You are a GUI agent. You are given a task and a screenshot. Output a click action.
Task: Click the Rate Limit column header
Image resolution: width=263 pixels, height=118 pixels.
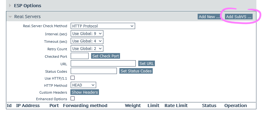click(176, 106)
